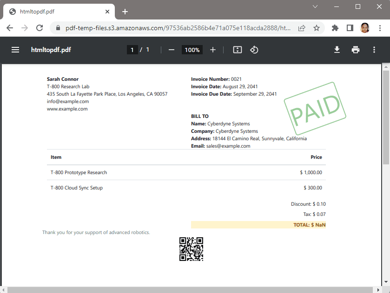This screenshot has width=390, height=293.
Task: Open Chrome's side panel
Action: pyautogui.click(x=350, y=28)
